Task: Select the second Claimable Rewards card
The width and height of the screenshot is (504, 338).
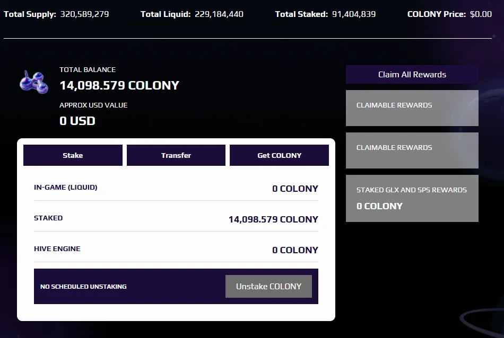Action: coord(412,150)
